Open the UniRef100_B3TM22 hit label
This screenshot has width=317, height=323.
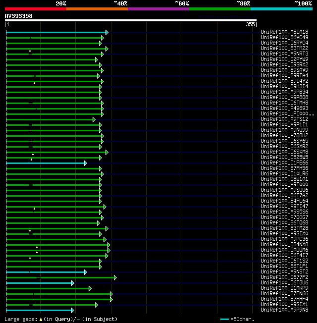click(284, 48)
